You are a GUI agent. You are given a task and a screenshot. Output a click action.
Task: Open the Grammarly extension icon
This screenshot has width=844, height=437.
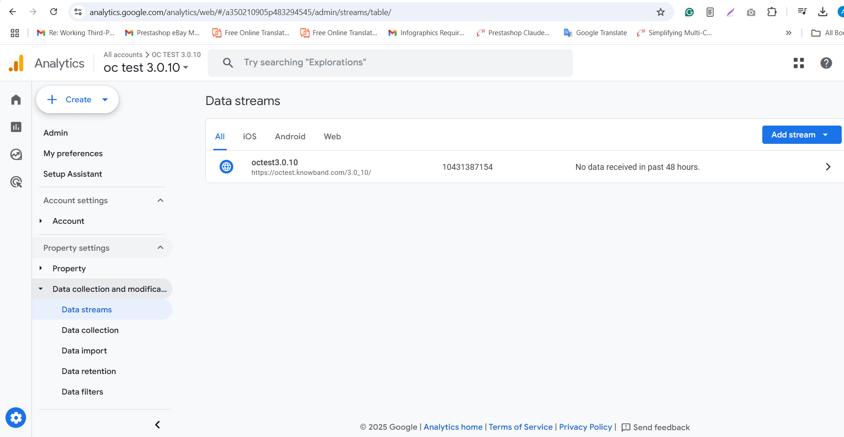click(689, 12)
